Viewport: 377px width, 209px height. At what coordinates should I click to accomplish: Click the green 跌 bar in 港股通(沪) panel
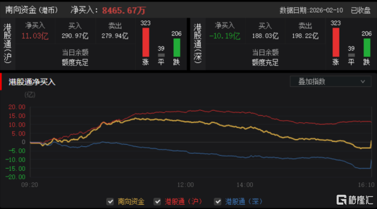point(177,47)
